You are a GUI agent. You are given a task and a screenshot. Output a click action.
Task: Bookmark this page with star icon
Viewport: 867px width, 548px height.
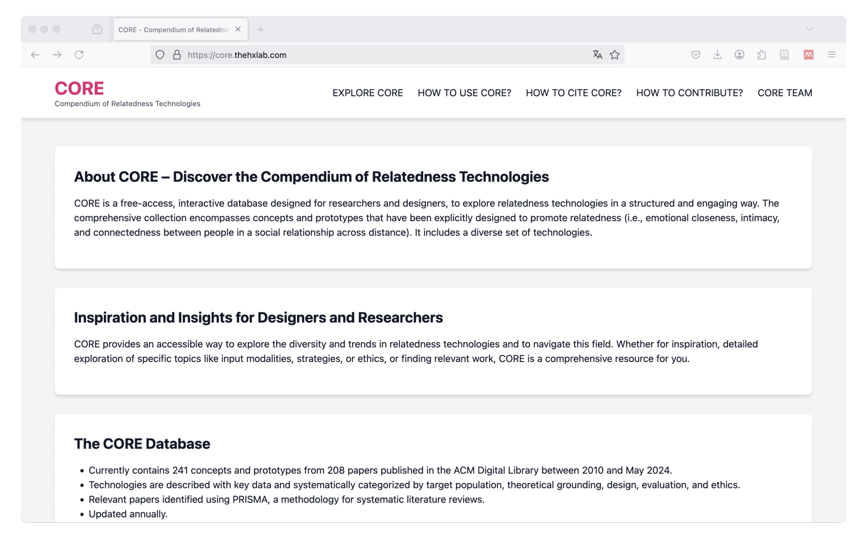click(615, 55)
